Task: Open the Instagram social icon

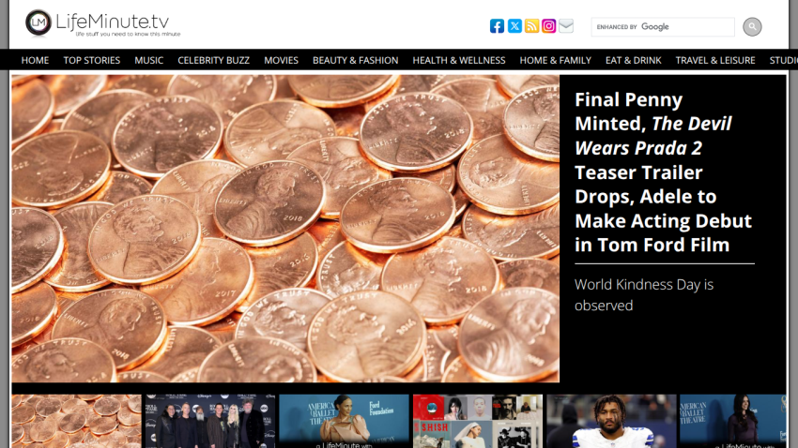Action: click(548, 26)
